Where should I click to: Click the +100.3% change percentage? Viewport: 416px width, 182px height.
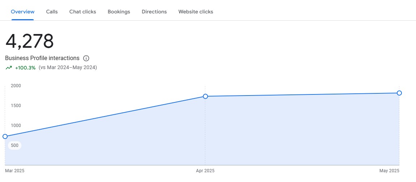(25, 68)
